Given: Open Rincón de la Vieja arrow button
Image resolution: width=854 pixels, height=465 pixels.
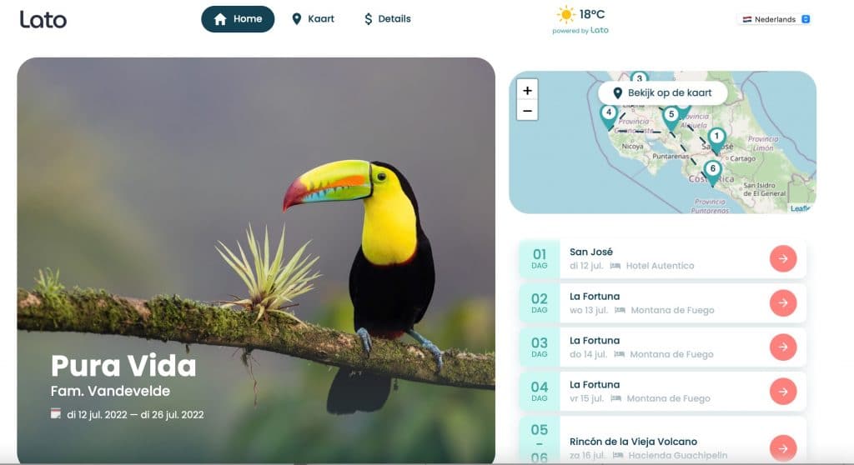Looking at the screenshot, I should pos(783,448).
